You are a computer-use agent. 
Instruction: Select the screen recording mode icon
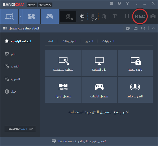tap(9, 16)
